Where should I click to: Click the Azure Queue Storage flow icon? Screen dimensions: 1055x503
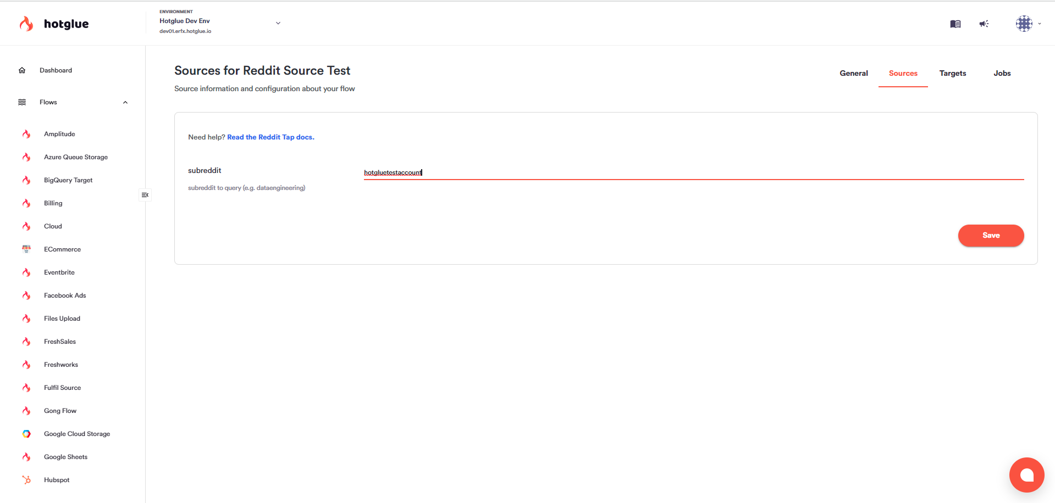coord(26,157)
